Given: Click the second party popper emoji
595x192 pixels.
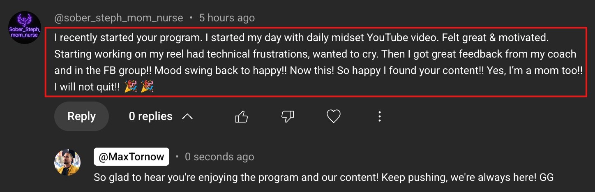Looking at the screenshot, I should click(147, 87).
